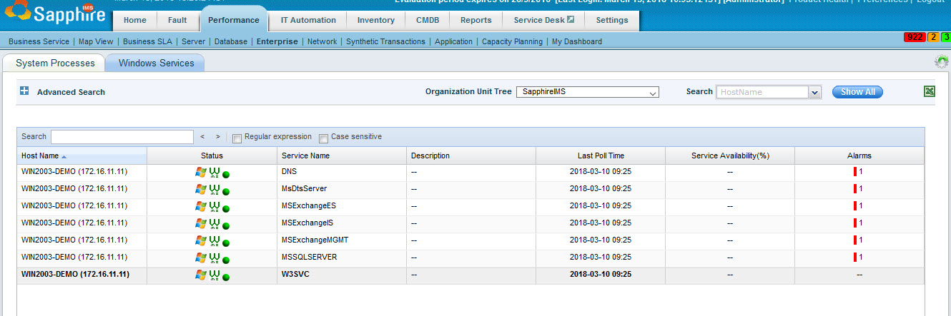
Task: Open the Database submenu link
Action: (231, 41)
